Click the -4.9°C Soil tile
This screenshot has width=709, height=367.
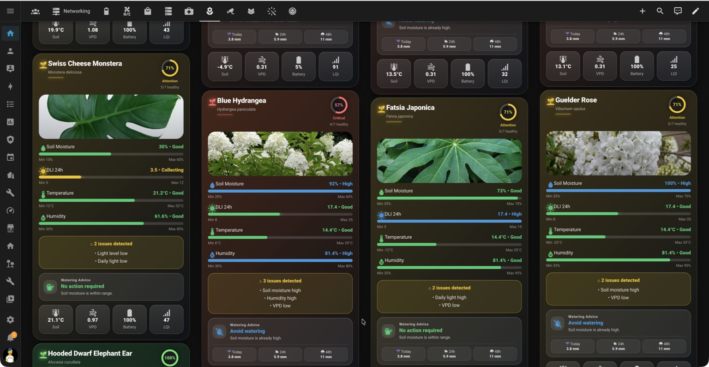tap(225, 66)
